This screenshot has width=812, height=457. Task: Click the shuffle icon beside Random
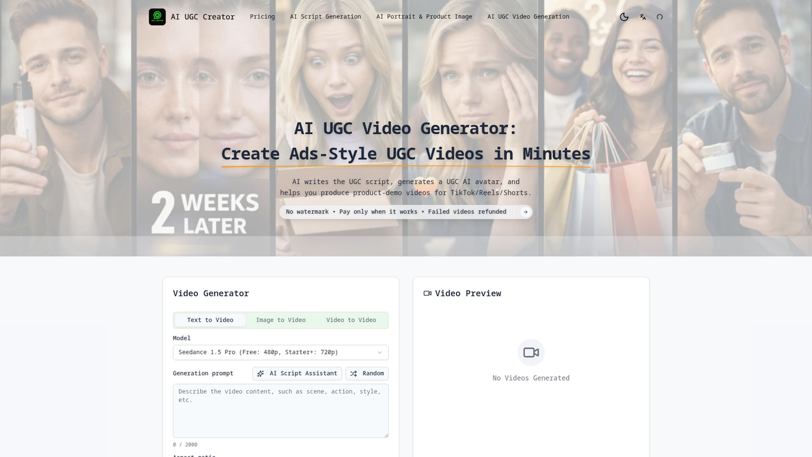[353, 373]
